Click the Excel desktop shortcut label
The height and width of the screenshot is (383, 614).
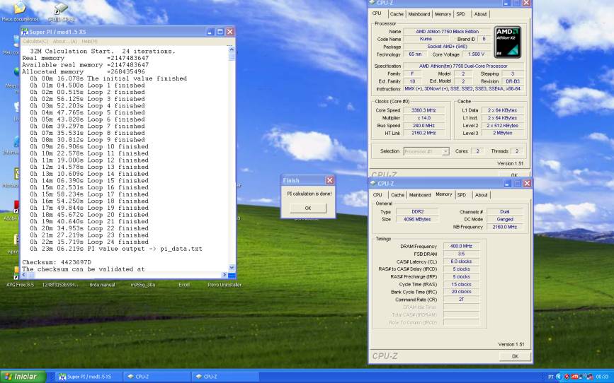point(184,285)
